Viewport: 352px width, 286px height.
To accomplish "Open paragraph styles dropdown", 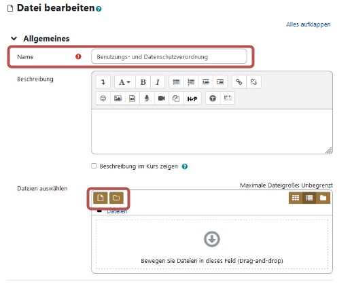I will (124, 82).
